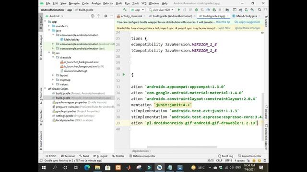Click the Select Opened File target icon
This screenshot has width=307, height=172.
coord(93,16)
